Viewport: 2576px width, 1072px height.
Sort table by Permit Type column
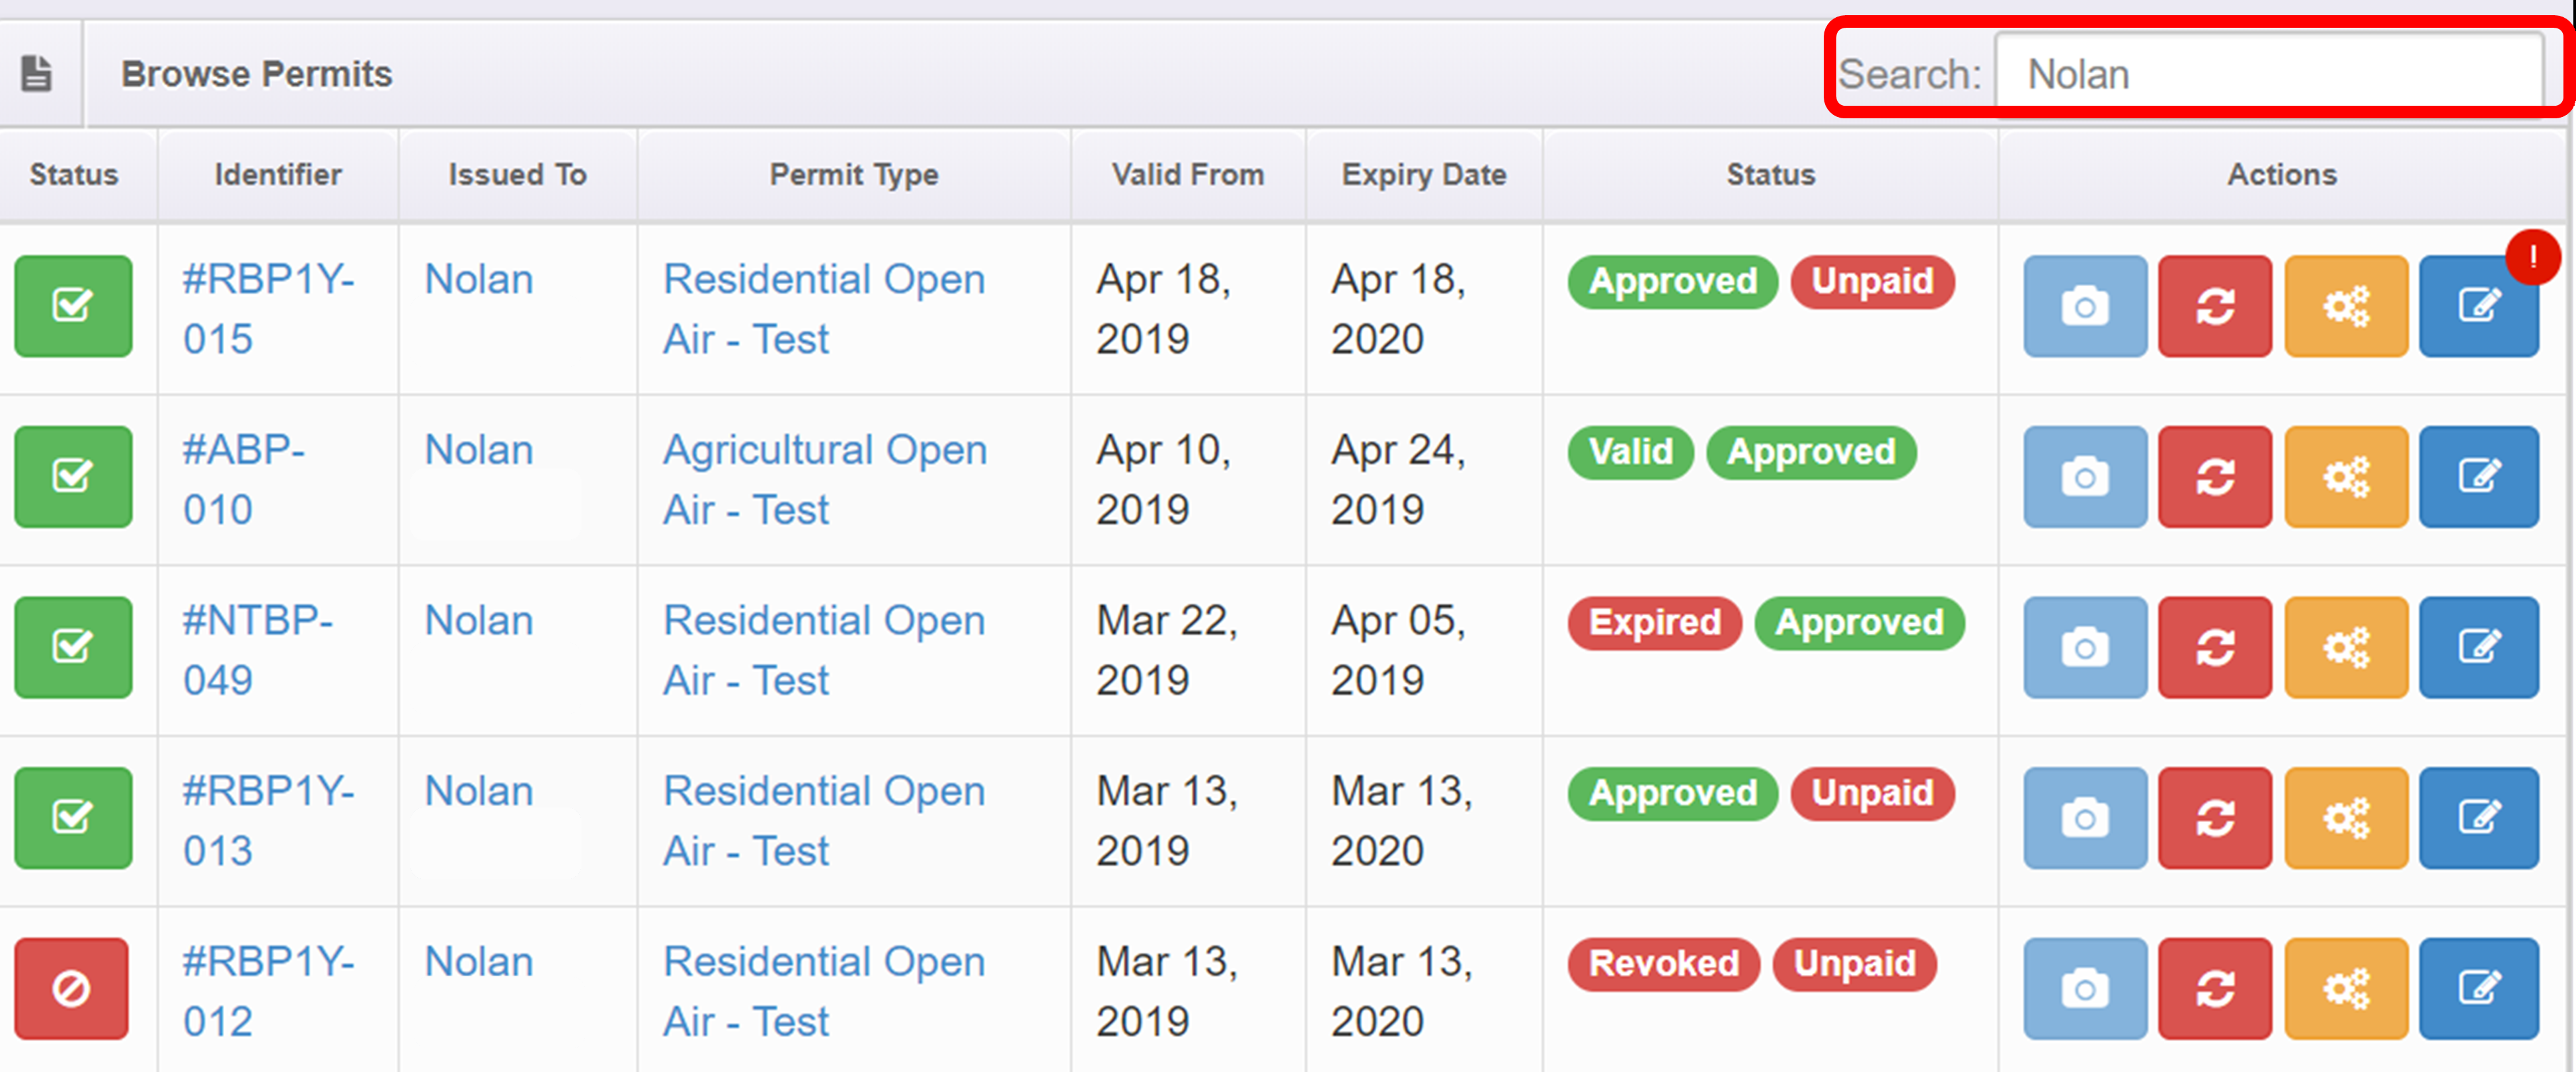coord(853,175)
